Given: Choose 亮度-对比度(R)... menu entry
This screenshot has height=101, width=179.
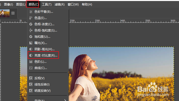Looking at the screenshot, I should [48, 55].
